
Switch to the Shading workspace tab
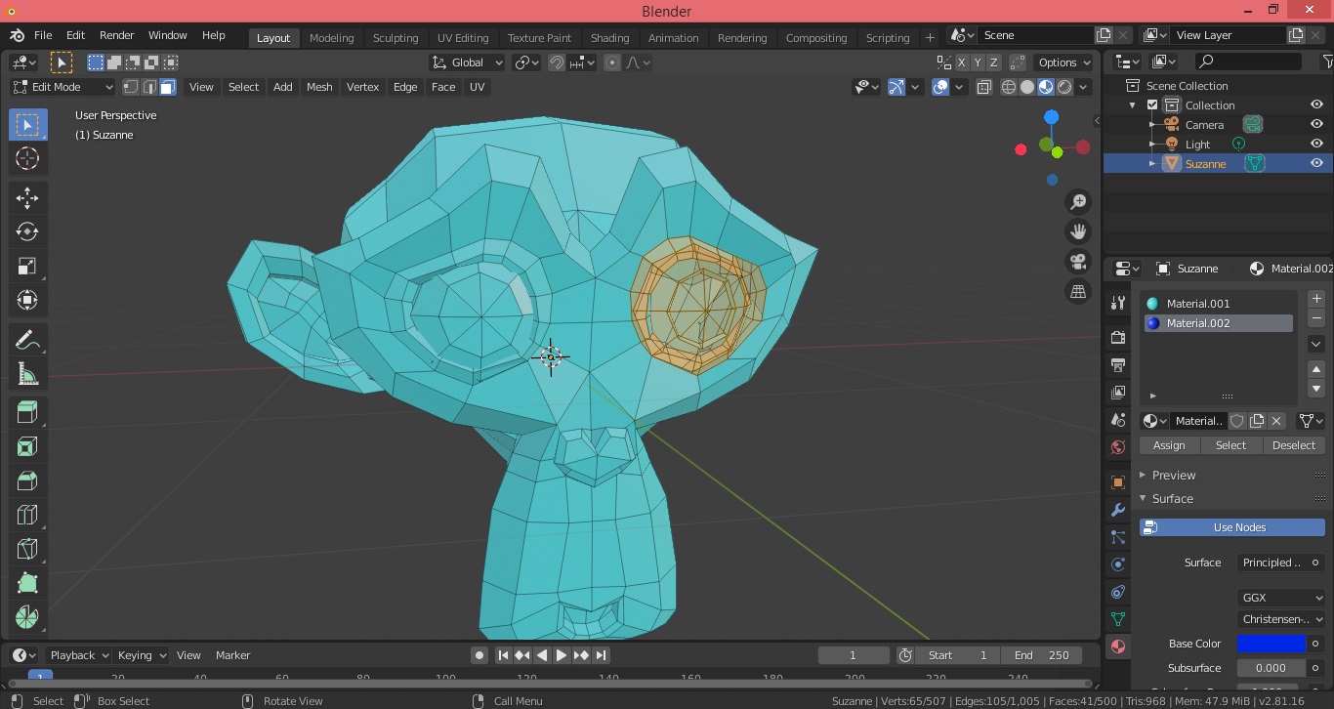(x=609, y=38)
